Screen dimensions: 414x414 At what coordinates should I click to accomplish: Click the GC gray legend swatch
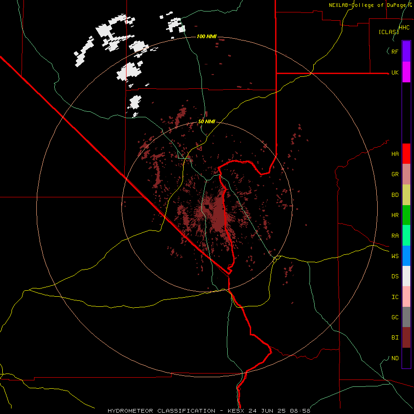pos(406,317)
